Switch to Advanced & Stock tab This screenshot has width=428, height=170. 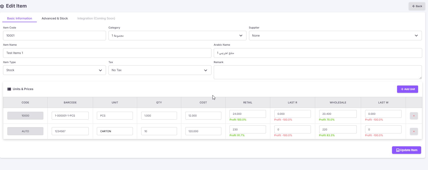tap(55, 18)
